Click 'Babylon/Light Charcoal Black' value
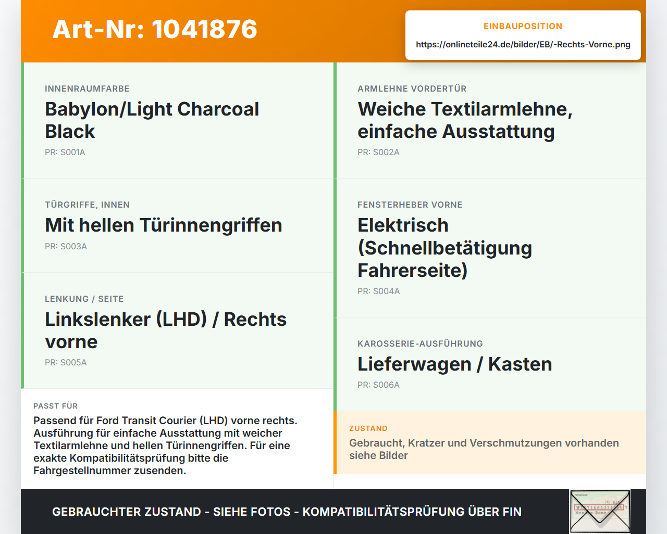This screenshot has height=534, width=667. tap(152, 120)
